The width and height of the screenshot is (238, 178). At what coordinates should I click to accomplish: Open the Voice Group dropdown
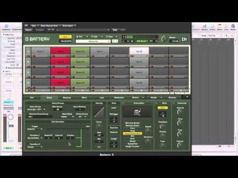36,109
